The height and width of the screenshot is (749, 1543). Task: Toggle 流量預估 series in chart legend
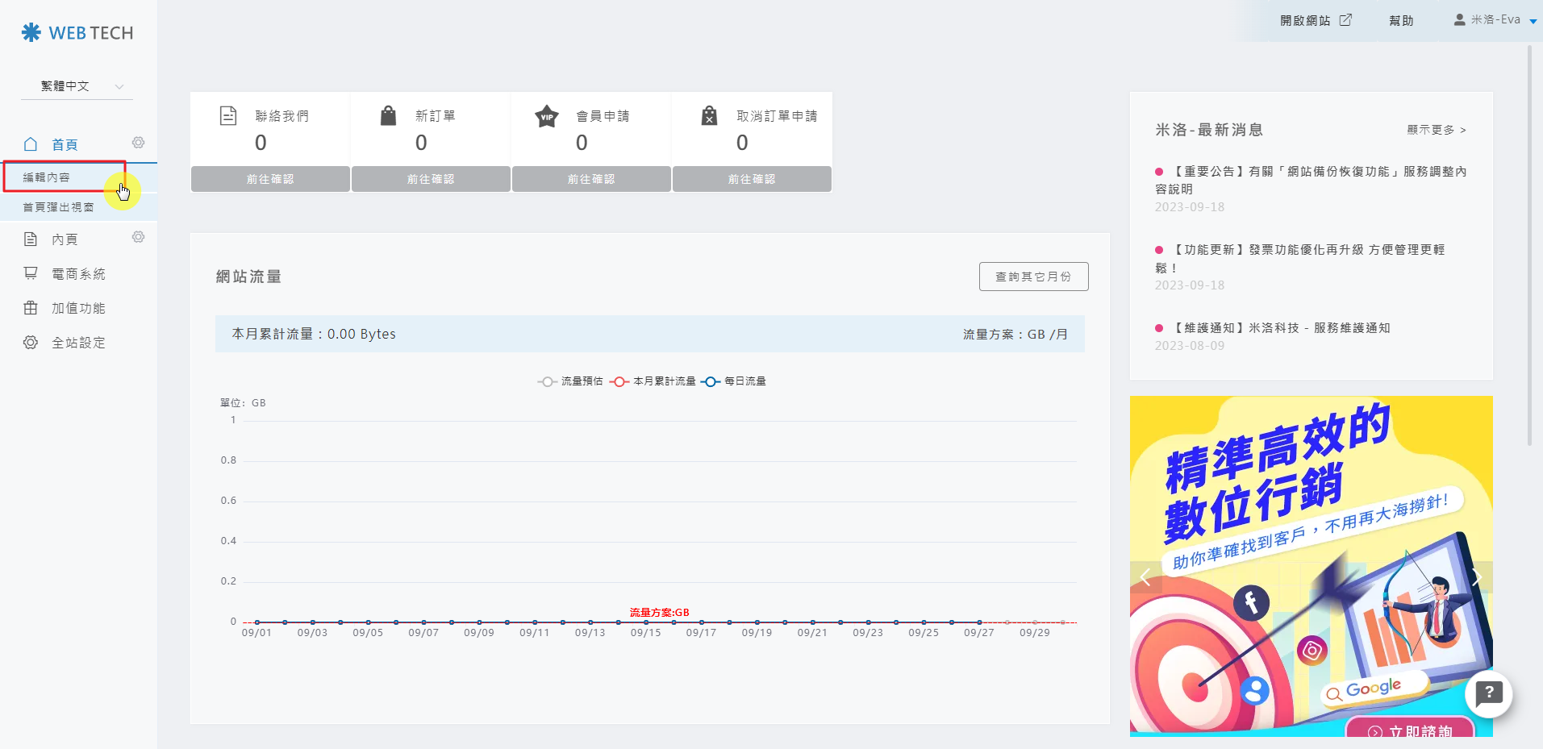(571, 381)
